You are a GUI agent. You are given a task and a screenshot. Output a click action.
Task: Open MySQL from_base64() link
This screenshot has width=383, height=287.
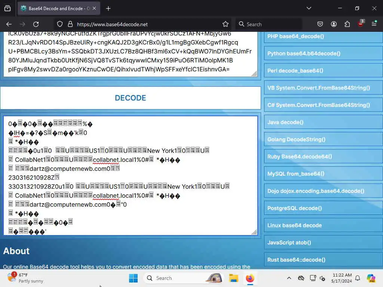[x=324, y=174]
